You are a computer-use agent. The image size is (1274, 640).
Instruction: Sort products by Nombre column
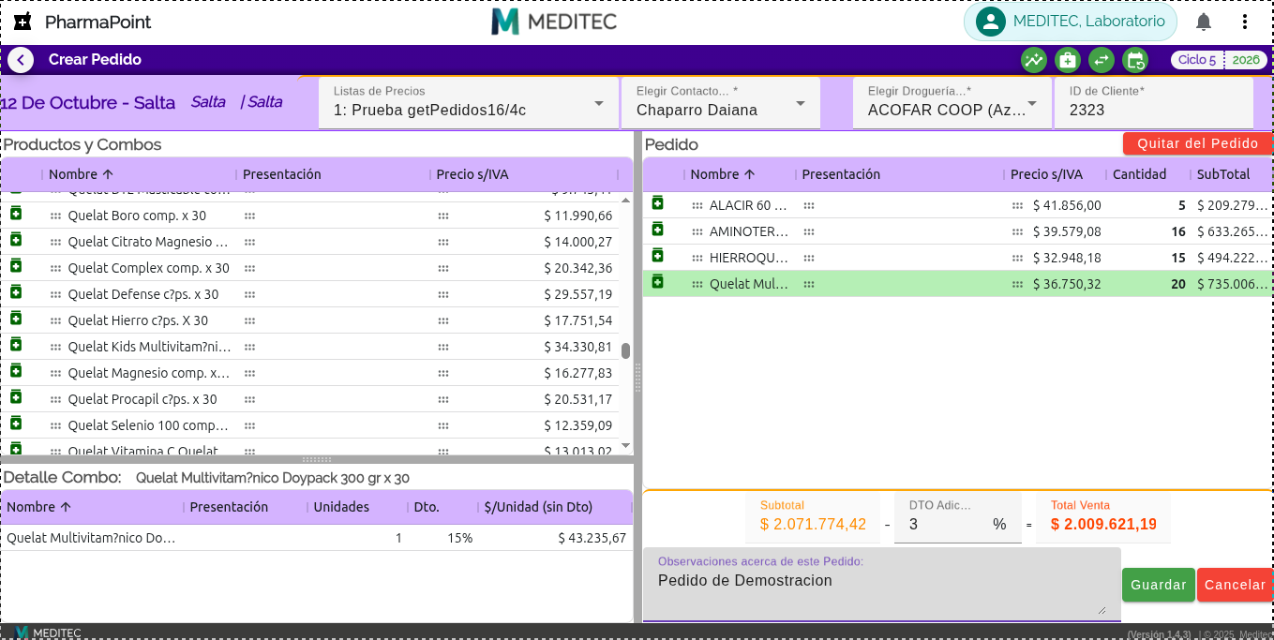click(82, 174)
